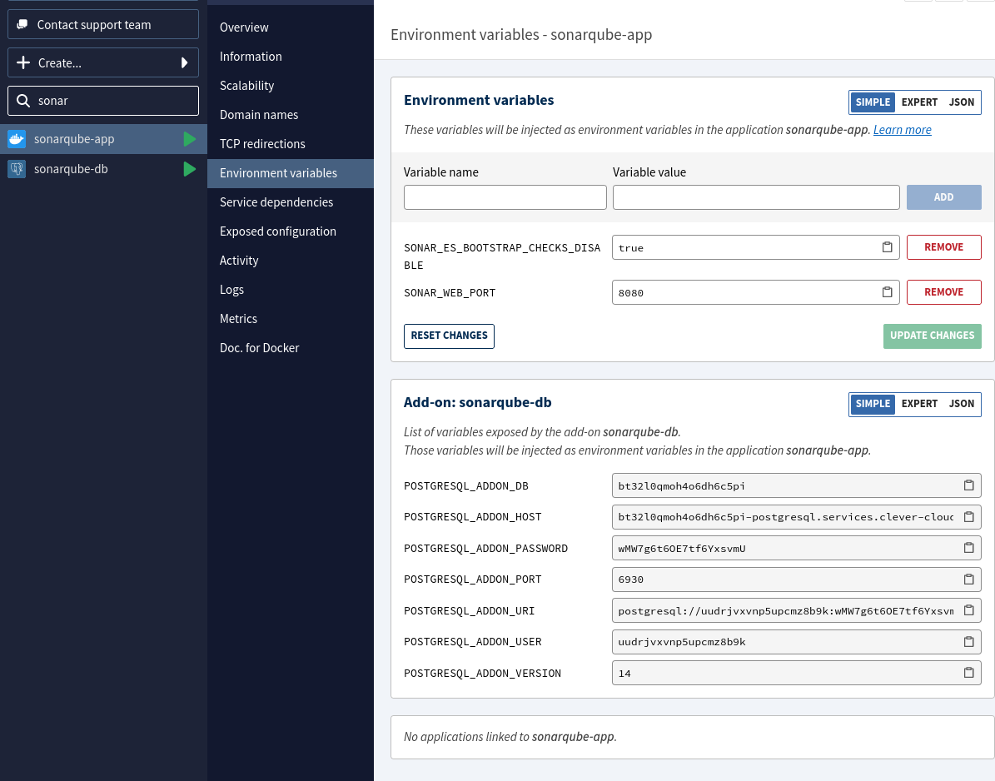Copy the POSTGRESQL_ADDON_HOST value
Image resolution: width=995 pixels, height=781 pixels.
(968, 516)
